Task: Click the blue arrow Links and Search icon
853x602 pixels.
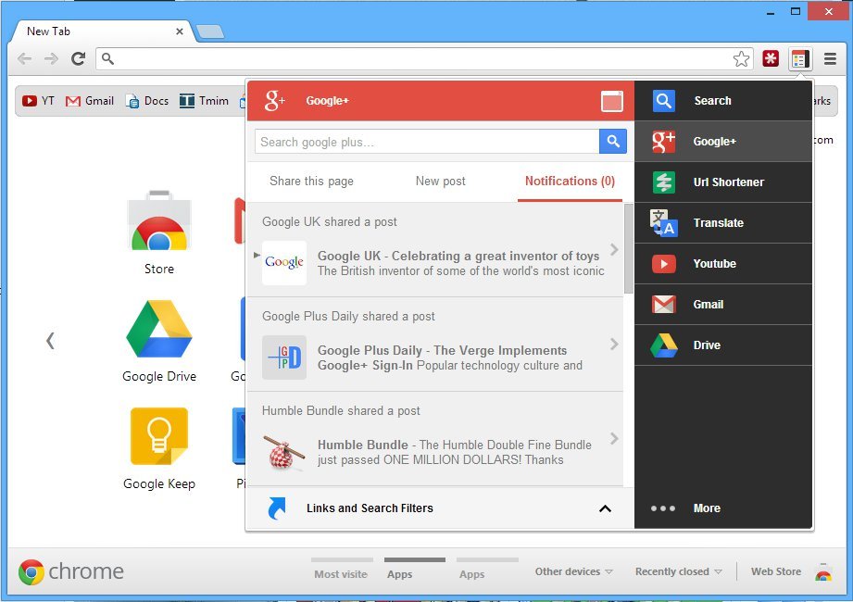Action: click(276, 508)
